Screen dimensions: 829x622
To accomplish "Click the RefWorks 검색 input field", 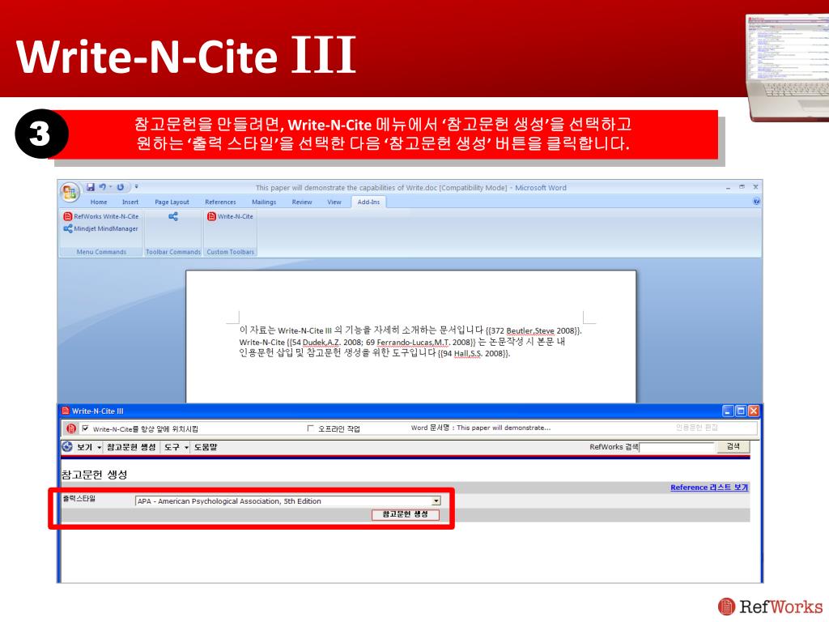I will coord(676,447).
